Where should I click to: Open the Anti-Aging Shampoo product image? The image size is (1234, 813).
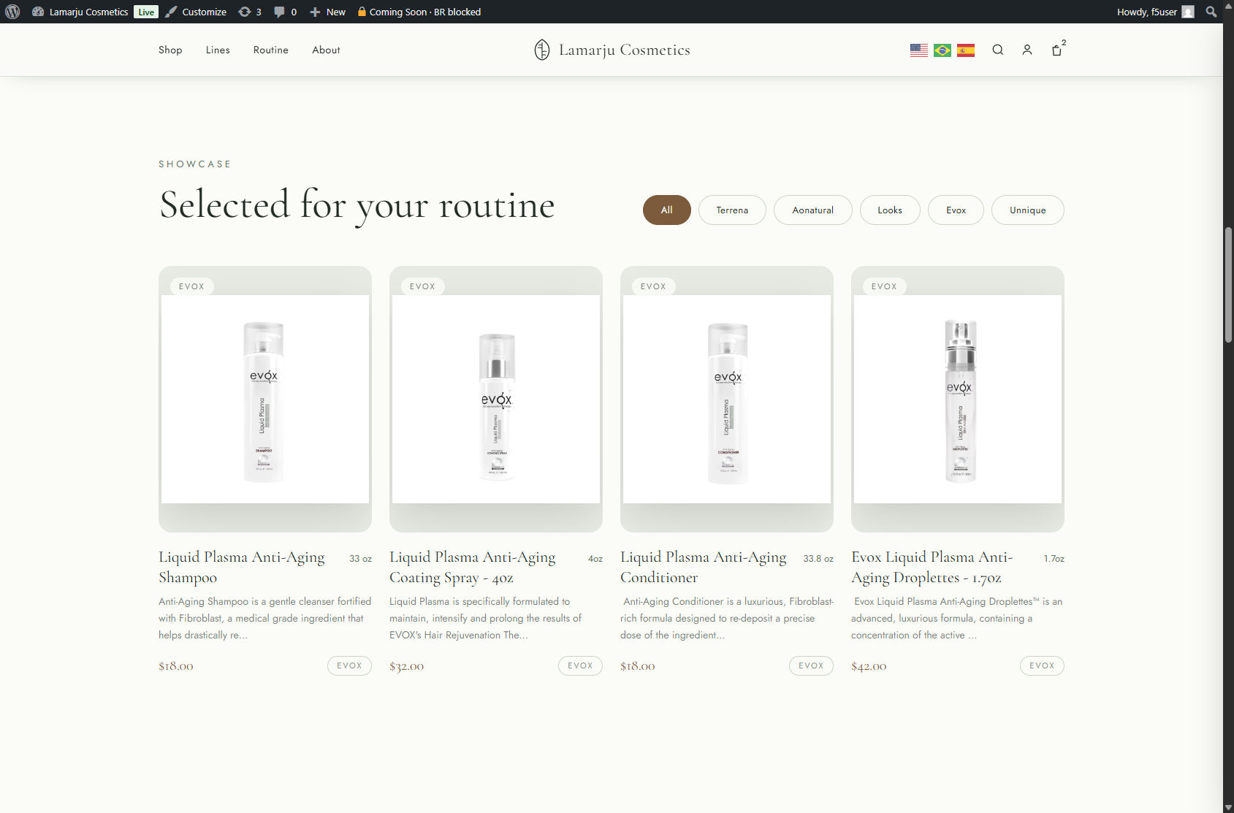265,399
